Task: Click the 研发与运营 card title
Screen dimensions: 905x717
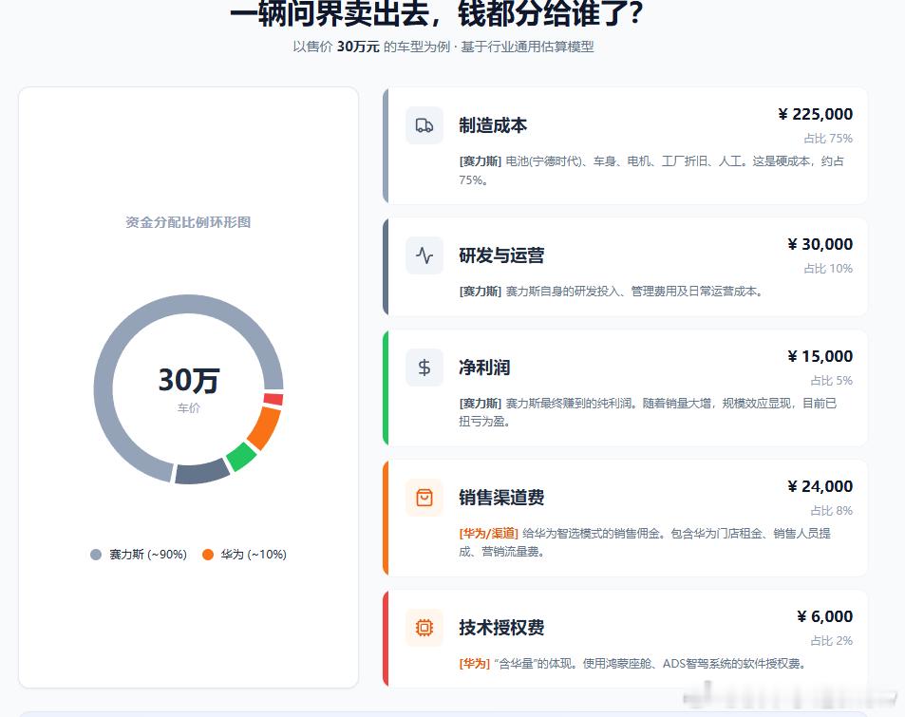Action: point(501,255)
